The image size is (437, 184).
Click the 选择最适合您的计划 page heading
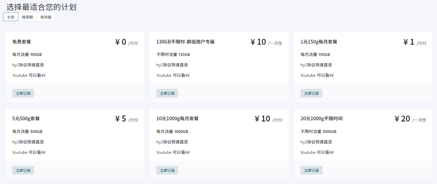tap(41, 7)
